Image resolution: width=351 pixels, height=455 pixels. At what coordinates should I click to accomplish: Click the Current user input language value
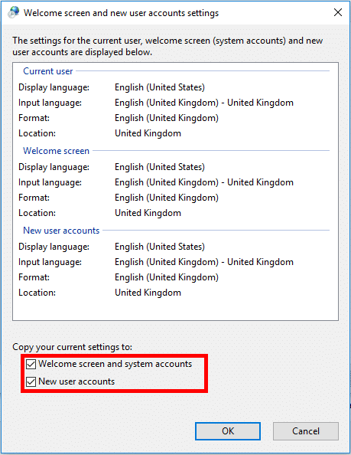click(204, 103)
